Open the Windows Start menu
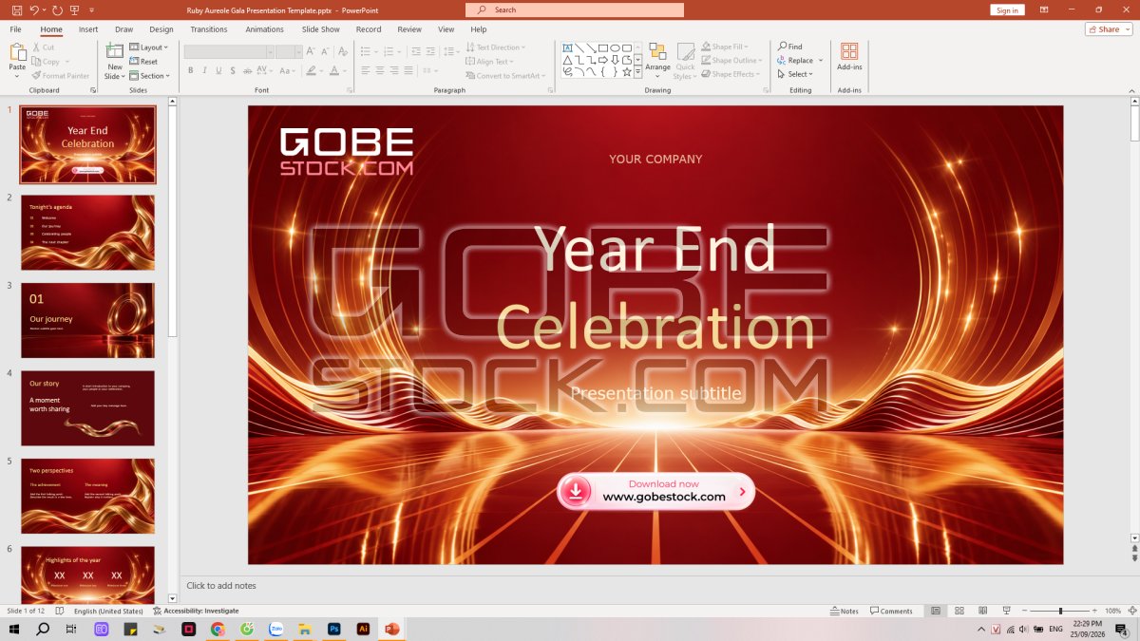The height and width of the screenshot is (641, 1140). 14,629
